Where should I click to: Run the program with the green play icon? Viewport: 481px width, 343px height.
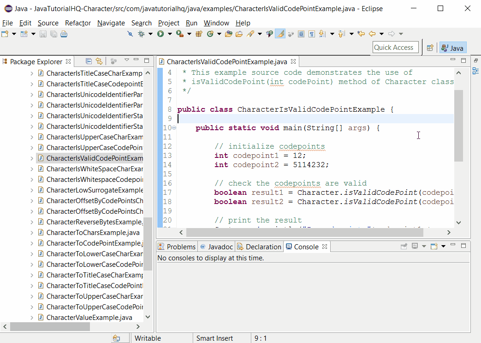(x=160, y=34)
